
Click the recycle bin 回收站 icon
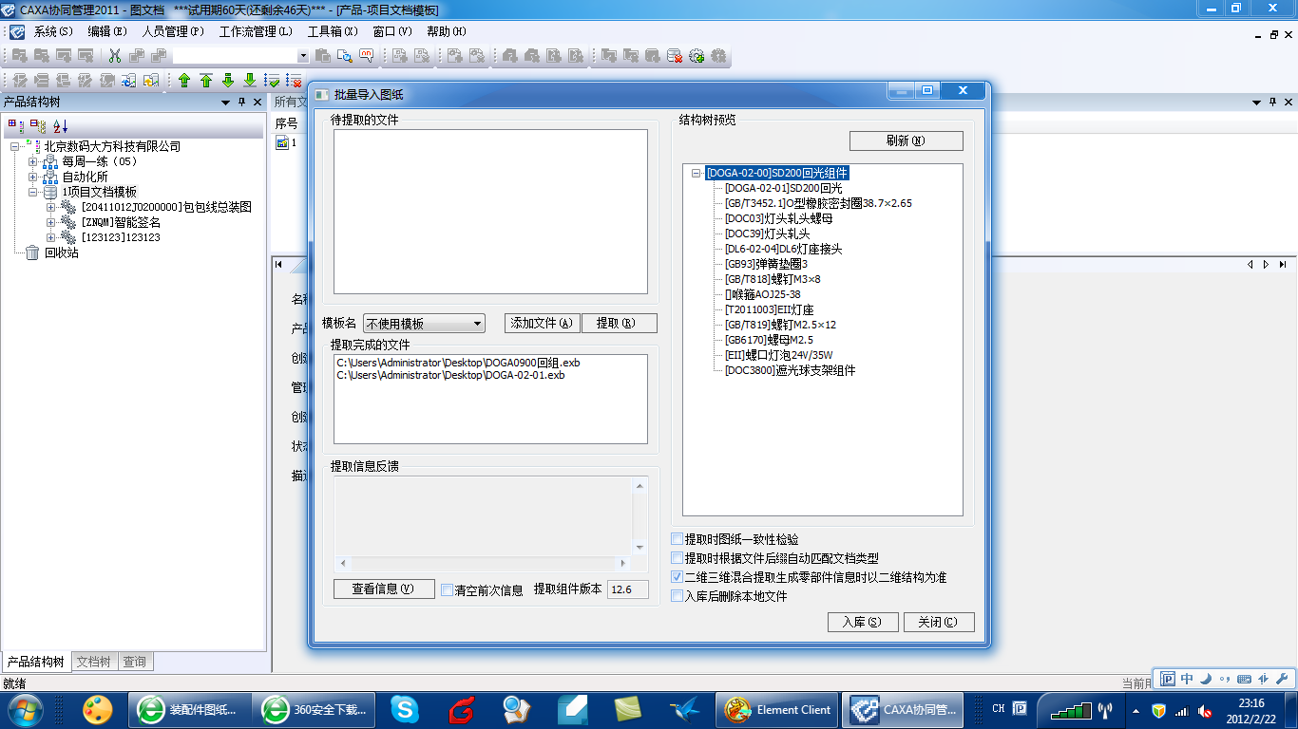32,252
